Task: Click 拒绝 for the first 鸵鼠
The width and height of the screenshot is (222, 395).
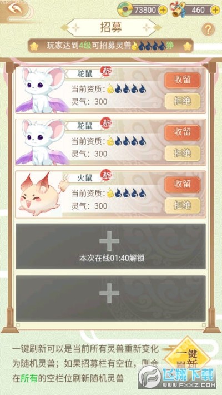Action: tap(183, 101)
